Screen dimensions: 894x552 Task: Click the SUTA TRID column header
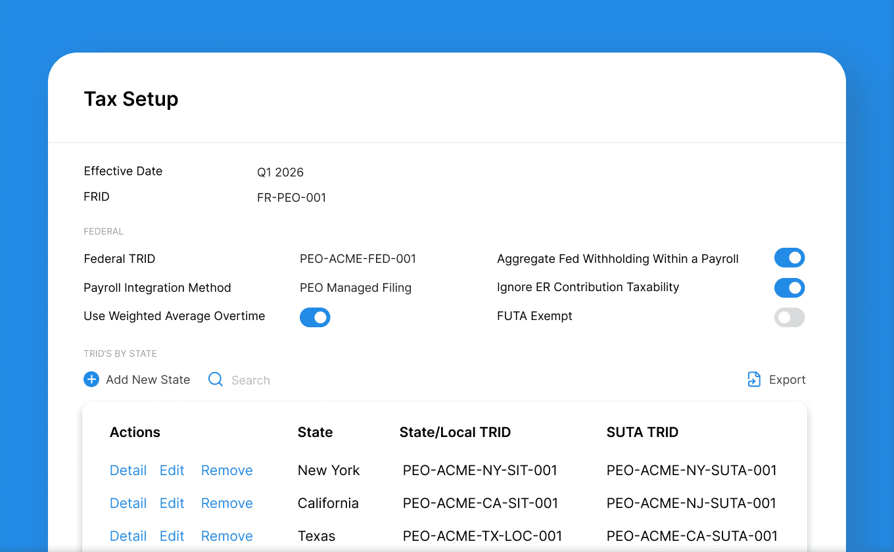[x=642, y=432]
